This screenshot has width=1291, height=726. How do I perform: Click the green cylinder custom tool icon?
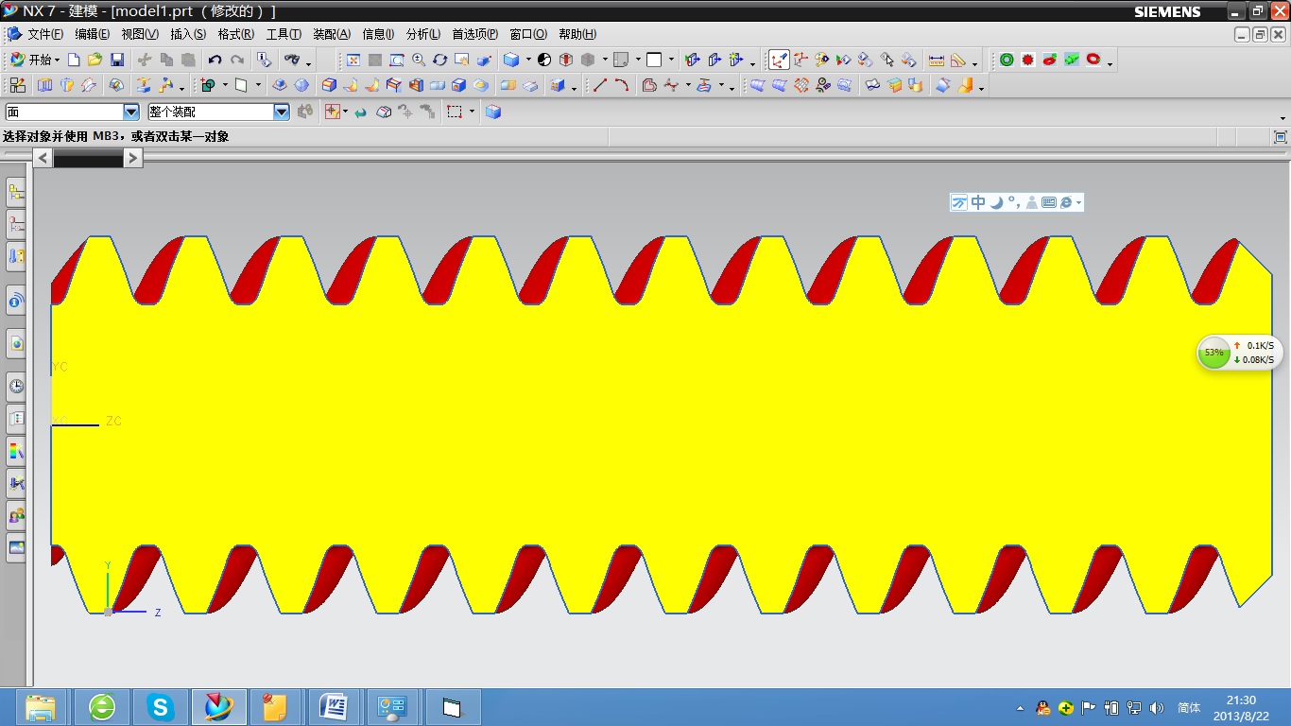point(1072,60)
